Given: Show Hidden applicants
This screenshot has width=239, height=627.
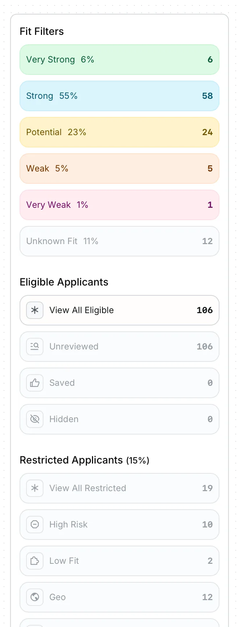Looking at the screenshot, I should pos(119,419).
